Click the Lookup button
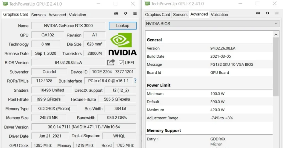This screenshot has width=283, height=148. [x=122, y=26]
